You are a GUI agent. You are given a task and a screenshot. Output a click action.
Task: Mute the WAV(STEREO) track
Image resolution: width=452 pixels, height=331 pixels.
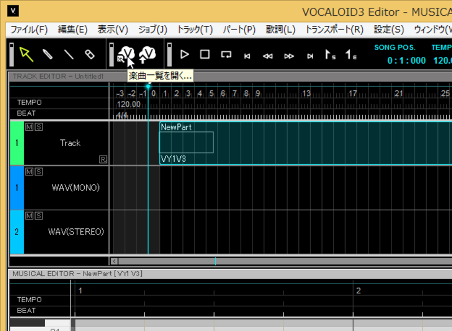point(29,216)
